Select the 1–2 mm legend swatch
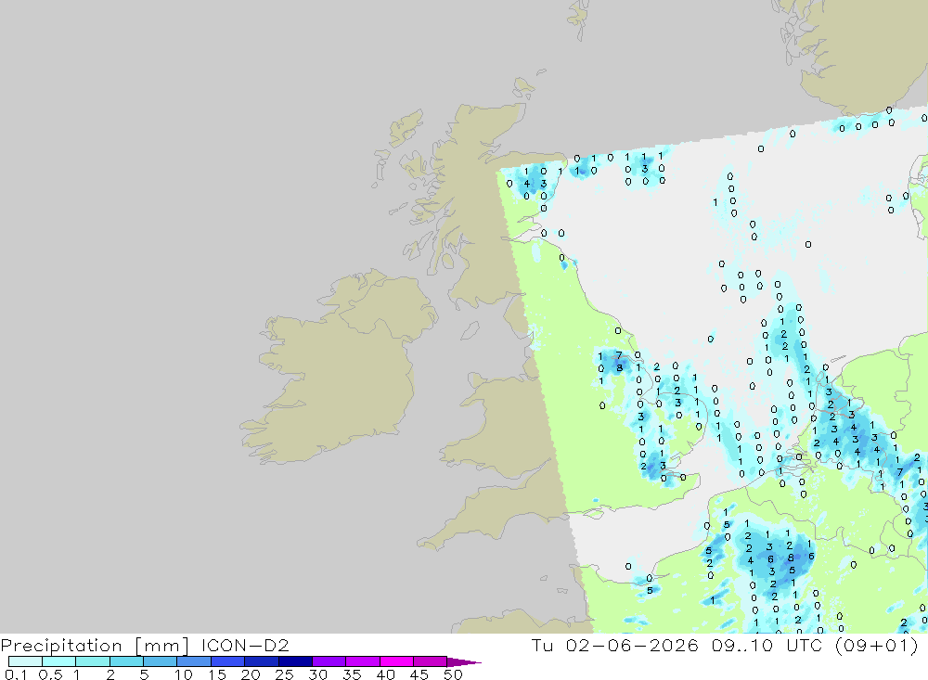Viewport: 928px width, 680px height. point(92,661)
